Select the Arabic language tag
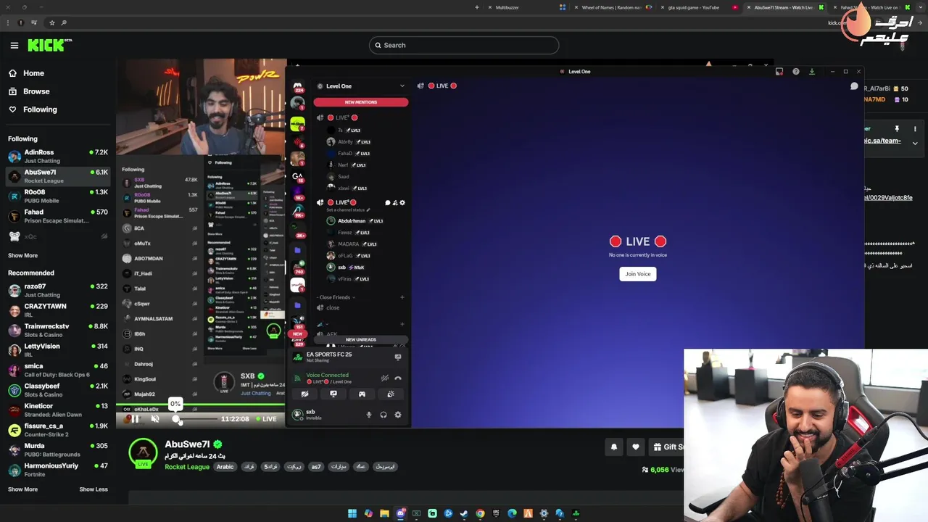The image size is (928, 522). point(225,467)
